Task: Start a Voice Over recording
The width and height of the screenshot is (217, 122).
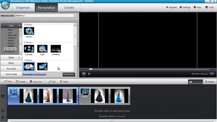Action: pyautogui.click(x=36, y=82)
